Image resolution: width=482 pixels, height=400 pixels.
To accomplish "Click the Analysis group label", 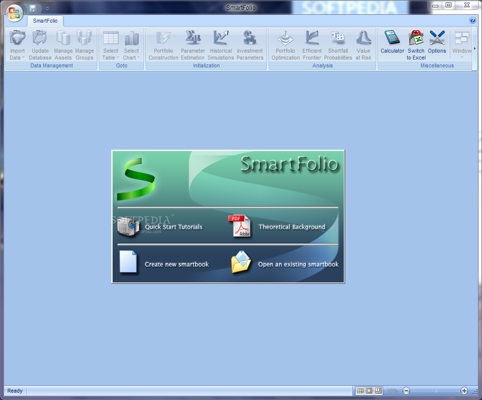I will [x=323, y=65].
